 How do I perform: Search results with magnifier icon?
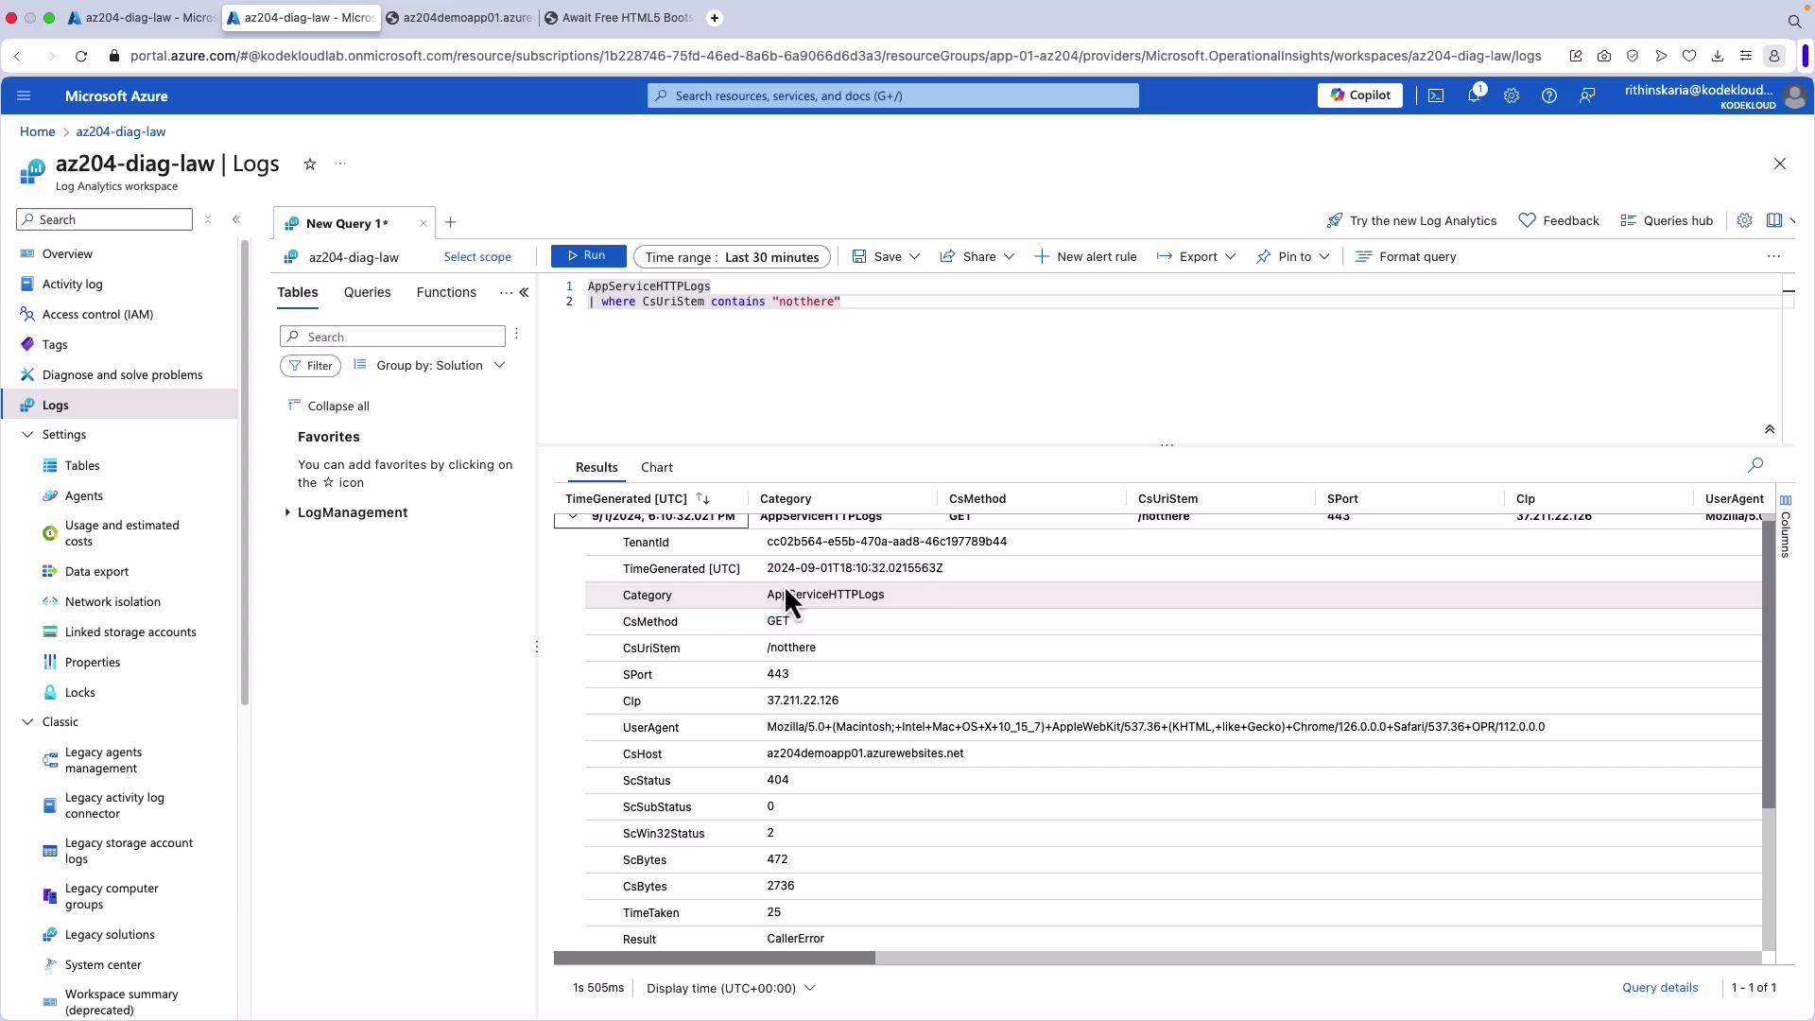tap(1755, 465)
